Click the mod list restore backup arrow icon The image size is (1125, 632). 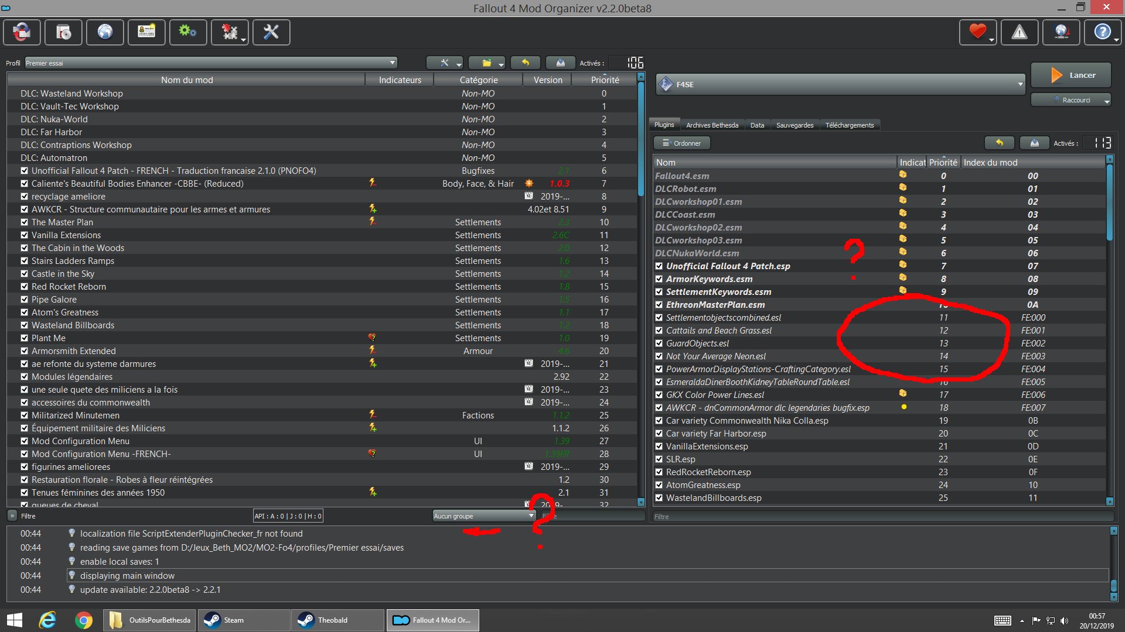[526, 63]
